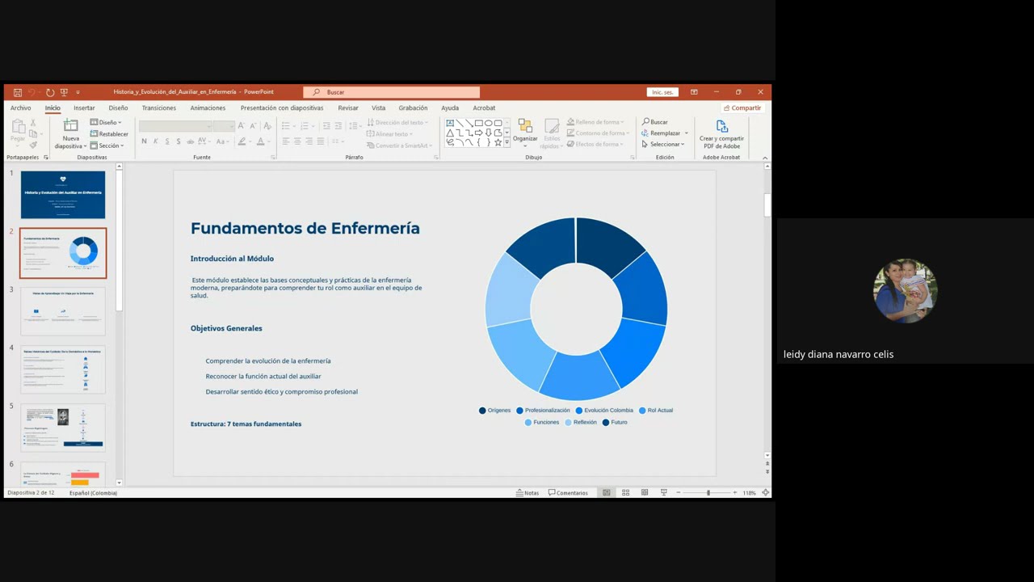Click the zoom out minus icon
The width and height of the screenshot is (1034, 582).
[x=679, y=492]
